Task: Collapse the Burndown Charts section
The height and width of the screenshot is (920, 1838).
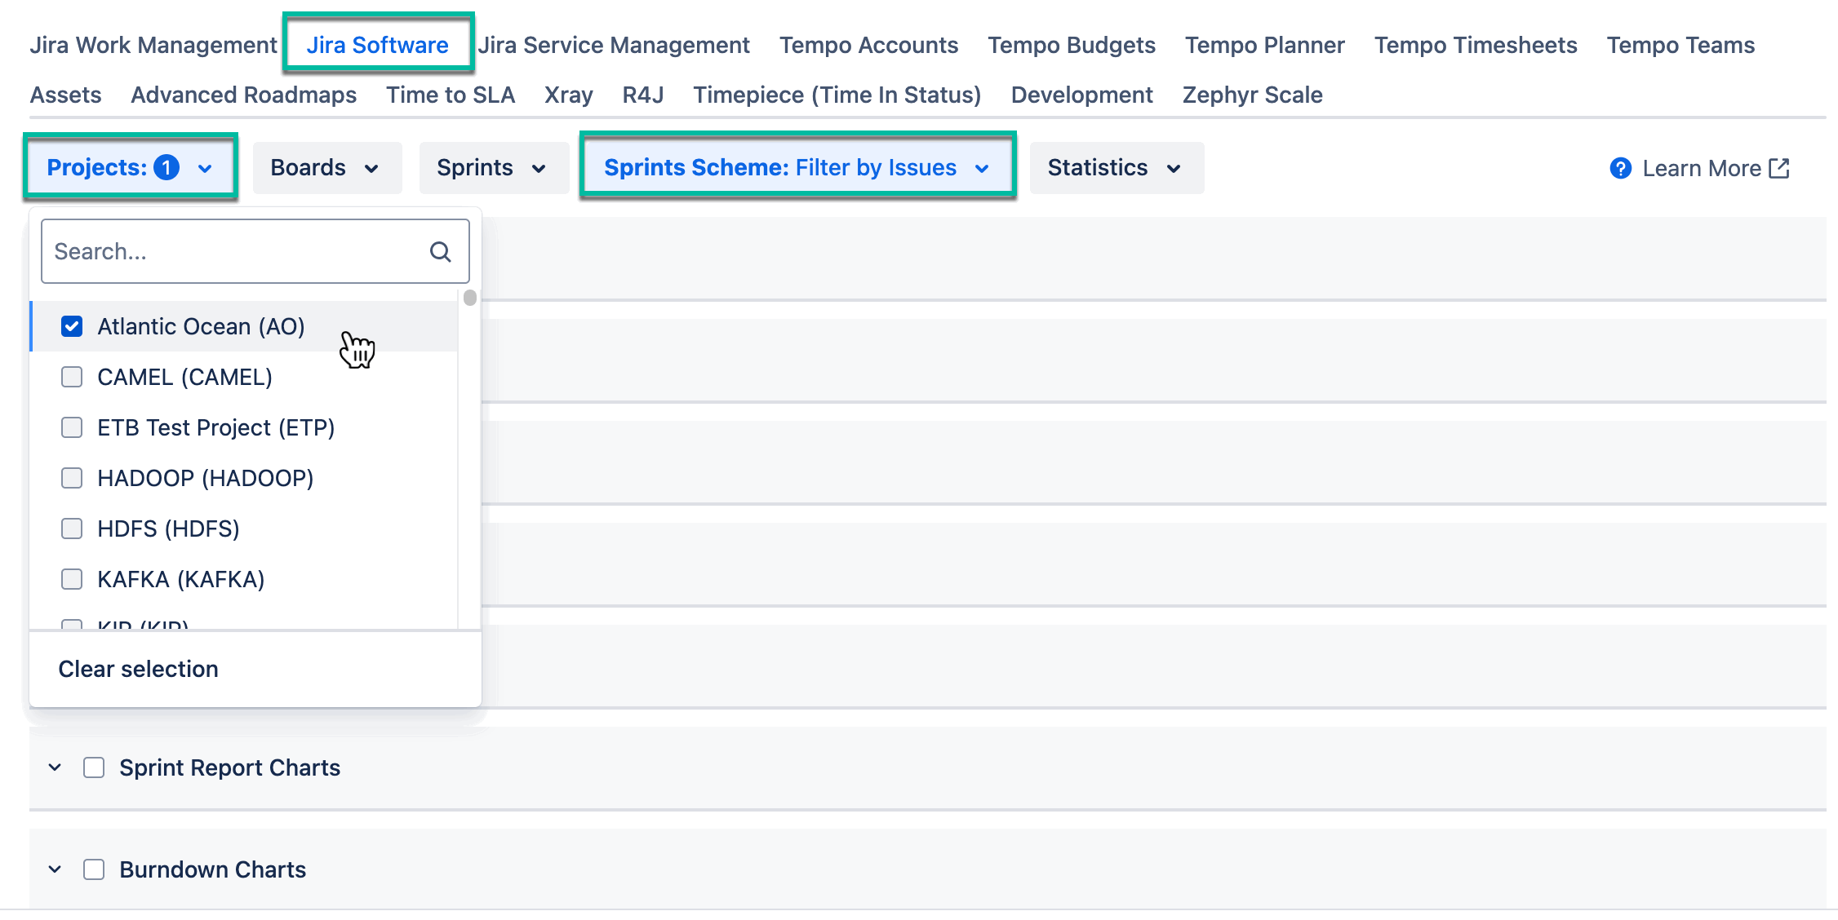Action: pyautogui.click(x=54, y=869)
